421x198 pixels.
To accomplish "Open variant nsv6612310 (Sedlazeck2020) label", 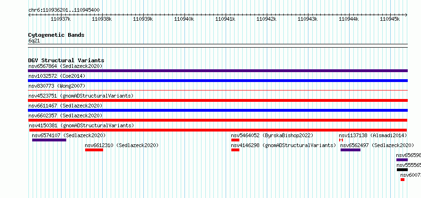I will (x=122, y=145).
